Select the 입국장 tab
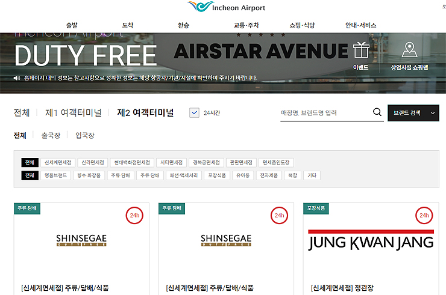Screen dimensions: 446x295 [x=84, y=135]
